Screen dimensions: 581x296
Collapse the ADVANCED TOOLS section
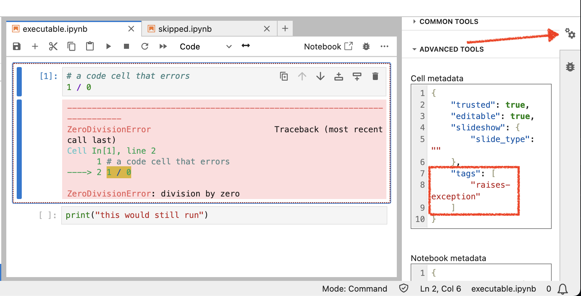coord(451,49)
